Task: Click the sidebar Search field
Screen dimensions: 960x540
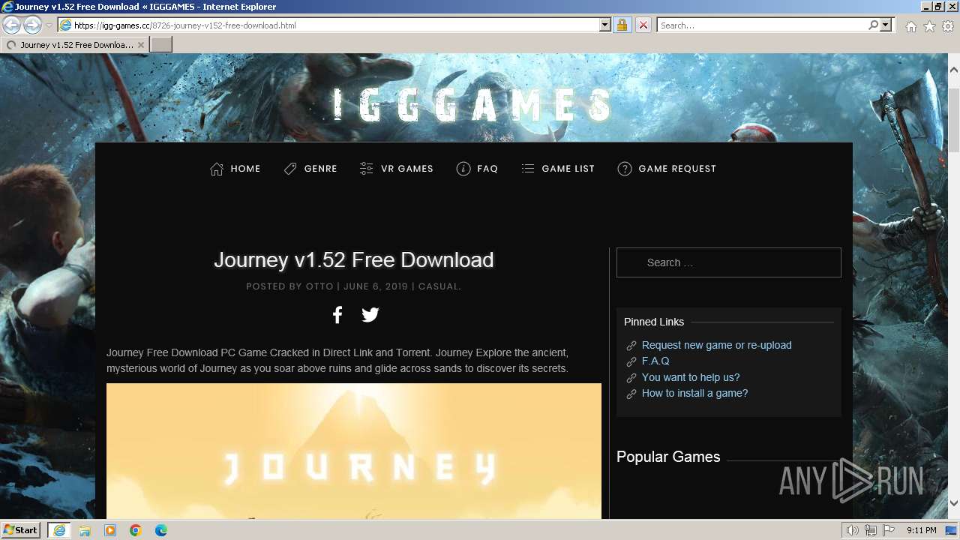Action: [729, 262]
